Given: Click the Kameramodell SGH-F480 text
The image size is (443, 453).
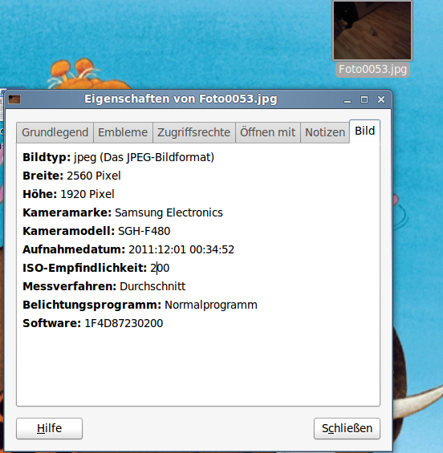Looking at the screenshot, I should tap(144, 231).
